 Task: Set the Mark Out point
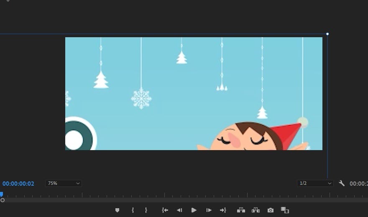146,210
